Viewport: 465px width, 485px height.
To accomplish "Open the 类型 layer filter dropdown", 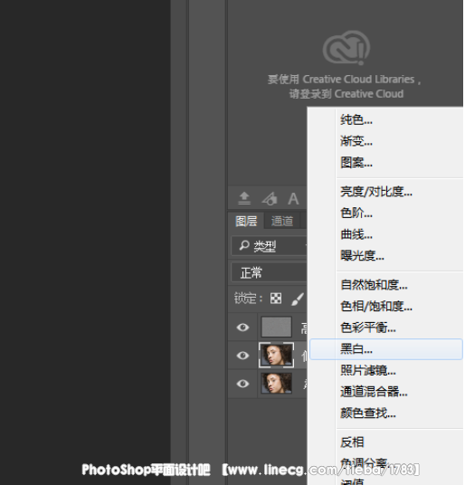I will tap(269, 246).
